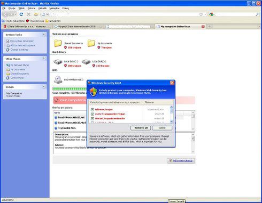Click the Change a setting icon
The width and height of the screenshot is (262, 203).
coord(8,50)
